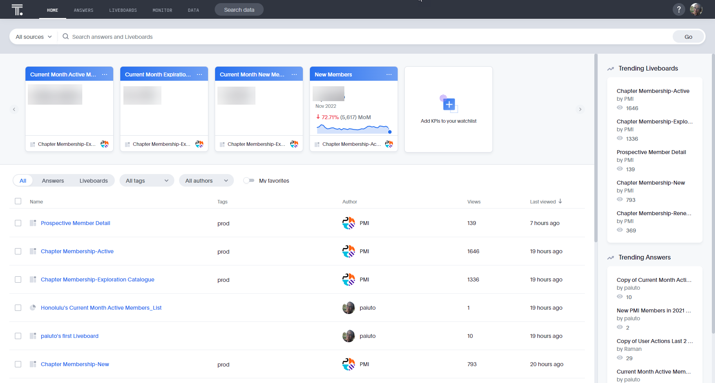The image size is (715, 383).
Task: Click the Go search button
Action: pos(688,37)
